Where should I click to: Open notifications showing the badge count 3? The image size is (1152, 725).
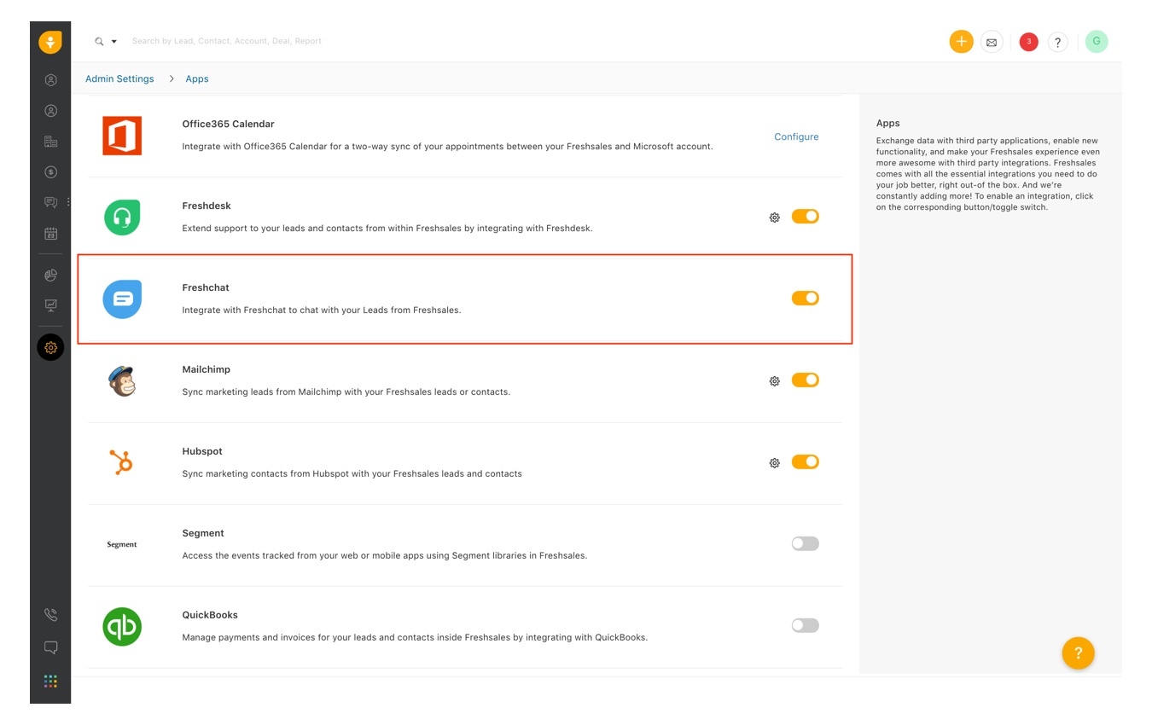[1028, 41]
